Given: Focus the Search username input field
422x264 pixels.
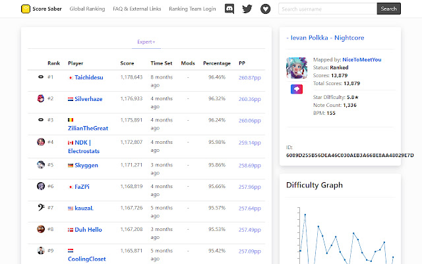Looking at the screenshot, I should point(328,9).
